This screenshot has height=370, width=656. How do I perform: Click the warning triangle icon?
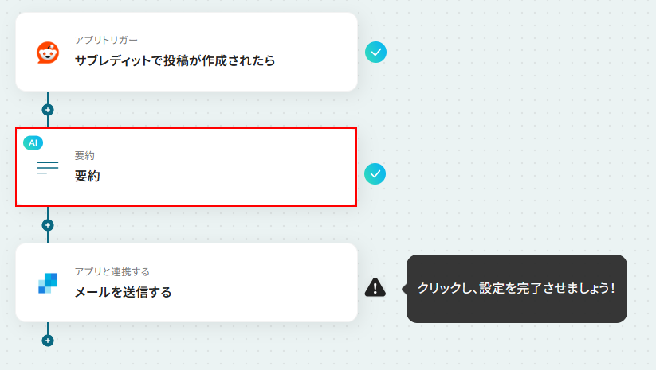coord(375,287)
